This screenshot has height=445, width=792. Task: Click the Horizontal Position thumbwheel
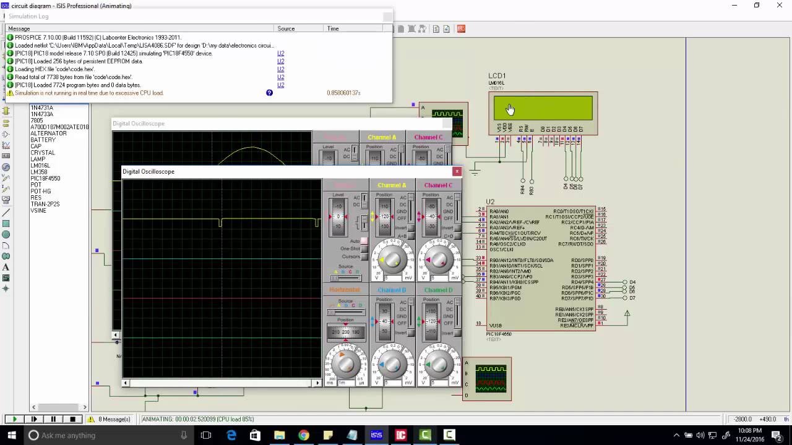(x=346, y=333)
